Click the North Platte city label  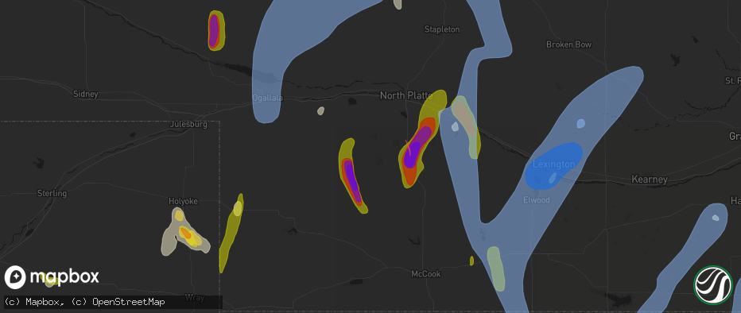point(406,95)
